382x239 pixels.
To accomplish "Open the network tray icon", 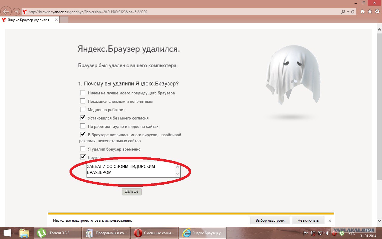I will click(x=320, y=233).
